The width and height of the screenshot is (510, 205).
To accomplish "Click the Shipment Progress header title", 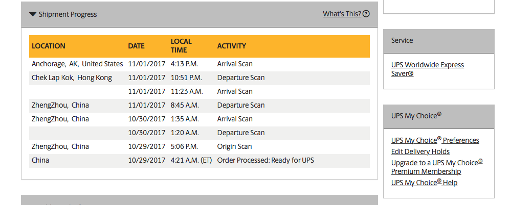I will coord(68,14).
